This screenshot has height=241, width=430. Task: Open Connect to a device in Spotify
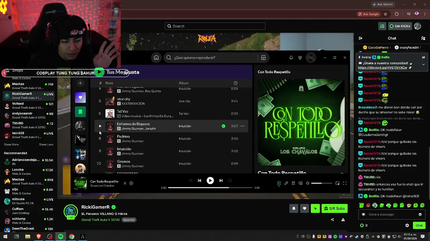click(301, 183)
